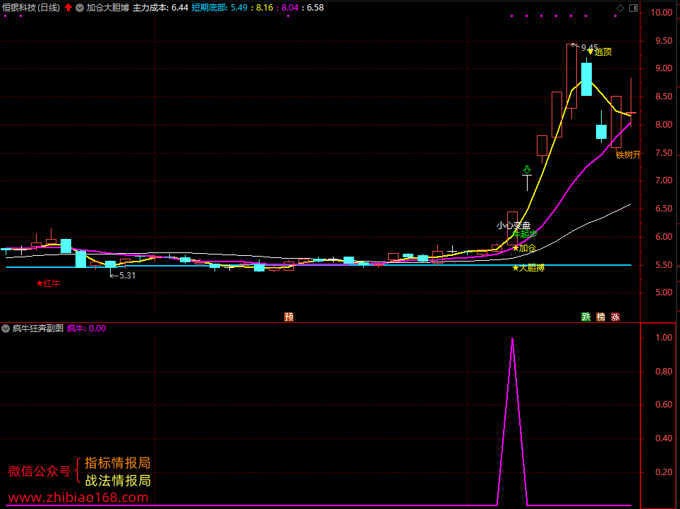Click the 9.45 high price annotation
Screen dimensions: 680x509
pos(590,48)
